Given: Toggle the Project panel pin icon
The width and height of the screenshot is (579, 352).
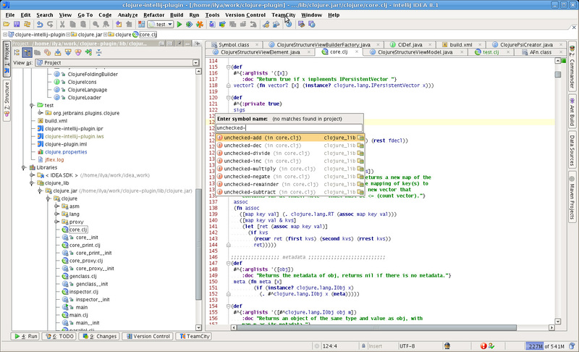Looking at the screenshot, I should 179,43.
